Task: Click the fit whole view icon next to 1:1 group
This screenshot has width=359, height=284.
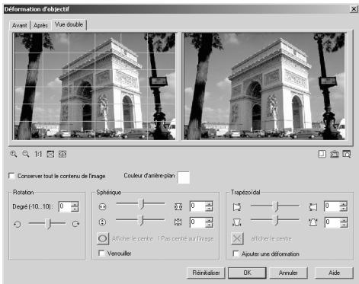Action: (x=63, y=154)
